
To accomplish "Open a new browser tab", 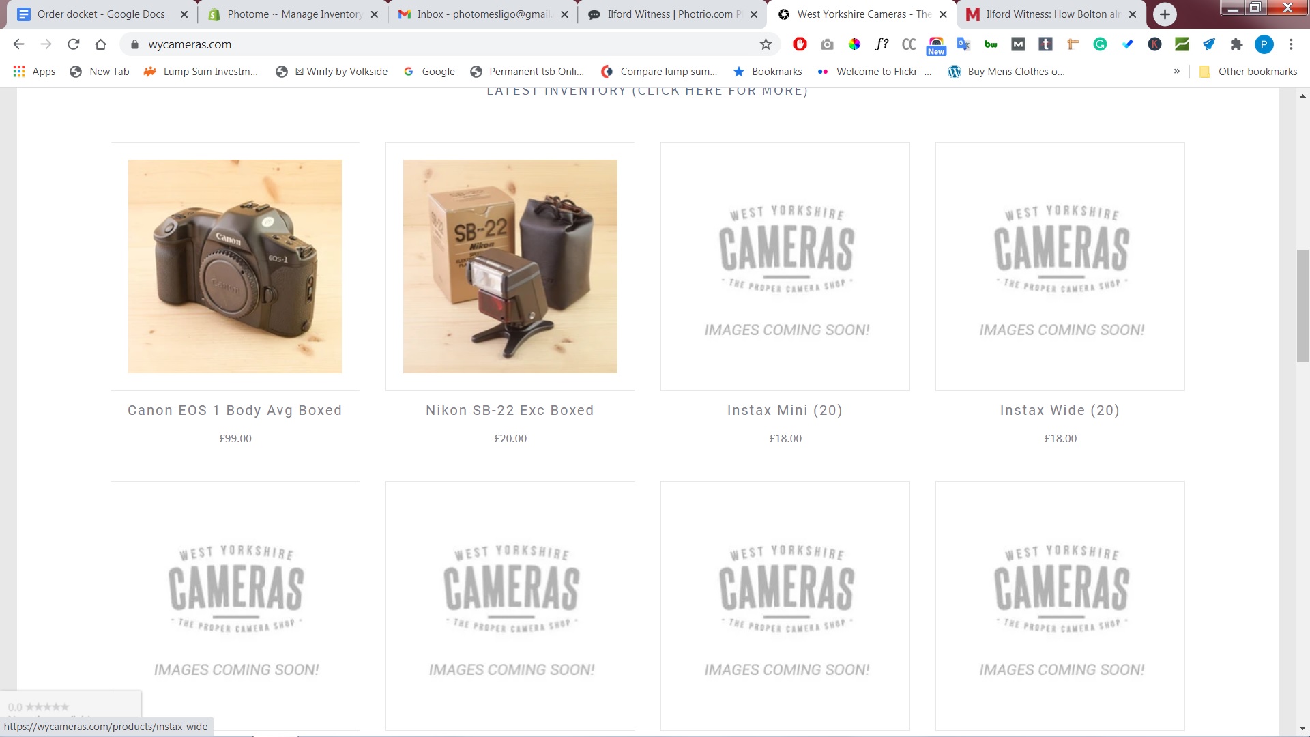I will [x=1165, y=14].
